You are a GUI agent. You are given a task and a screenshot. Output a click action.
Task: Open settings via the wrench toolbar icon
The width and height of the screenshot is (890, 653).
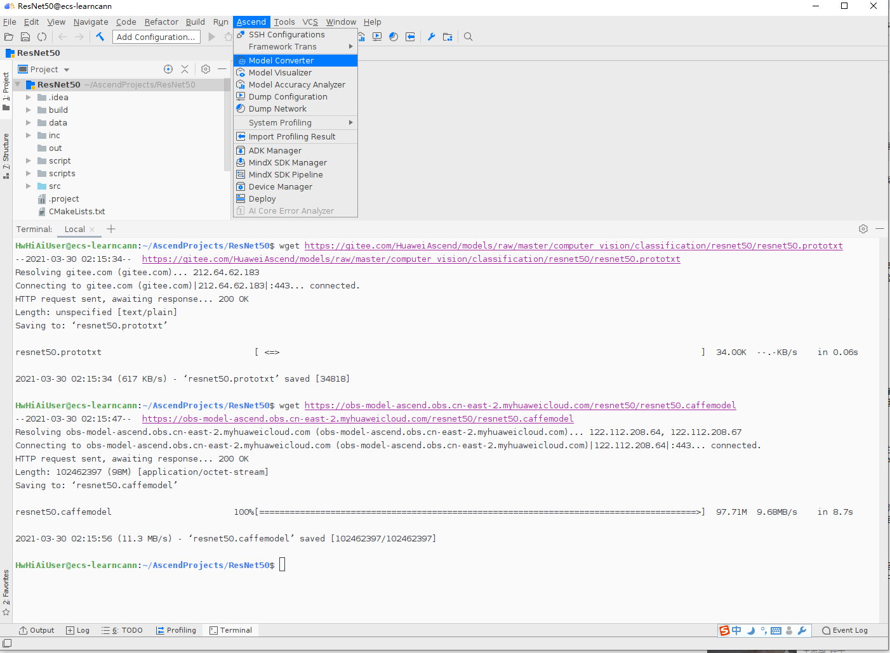[x=431, y=37]
